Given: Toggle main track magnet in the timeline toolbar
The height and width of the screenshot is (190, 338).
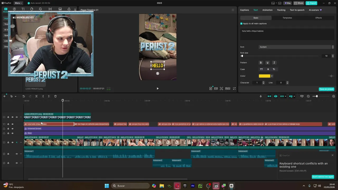Looking at the screenshot, I should (x=269, y=96).
